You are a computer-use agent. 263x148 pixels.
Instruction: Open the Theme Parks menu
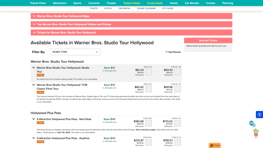click(38, 3)
